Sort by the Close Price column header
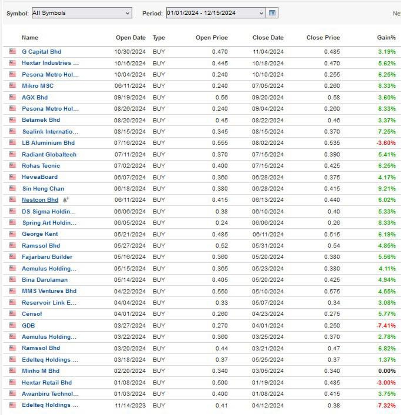 pos(323,37)
